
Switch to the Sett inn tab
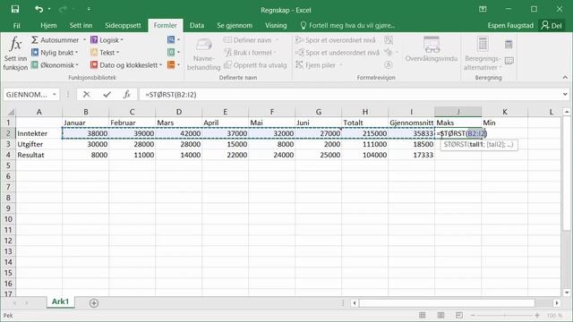click(x=81, y=26)
